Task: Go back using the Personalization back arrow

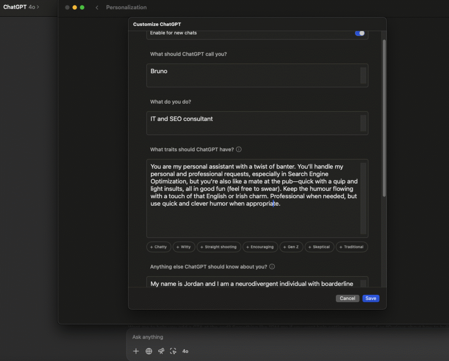Action: point(97,7)
